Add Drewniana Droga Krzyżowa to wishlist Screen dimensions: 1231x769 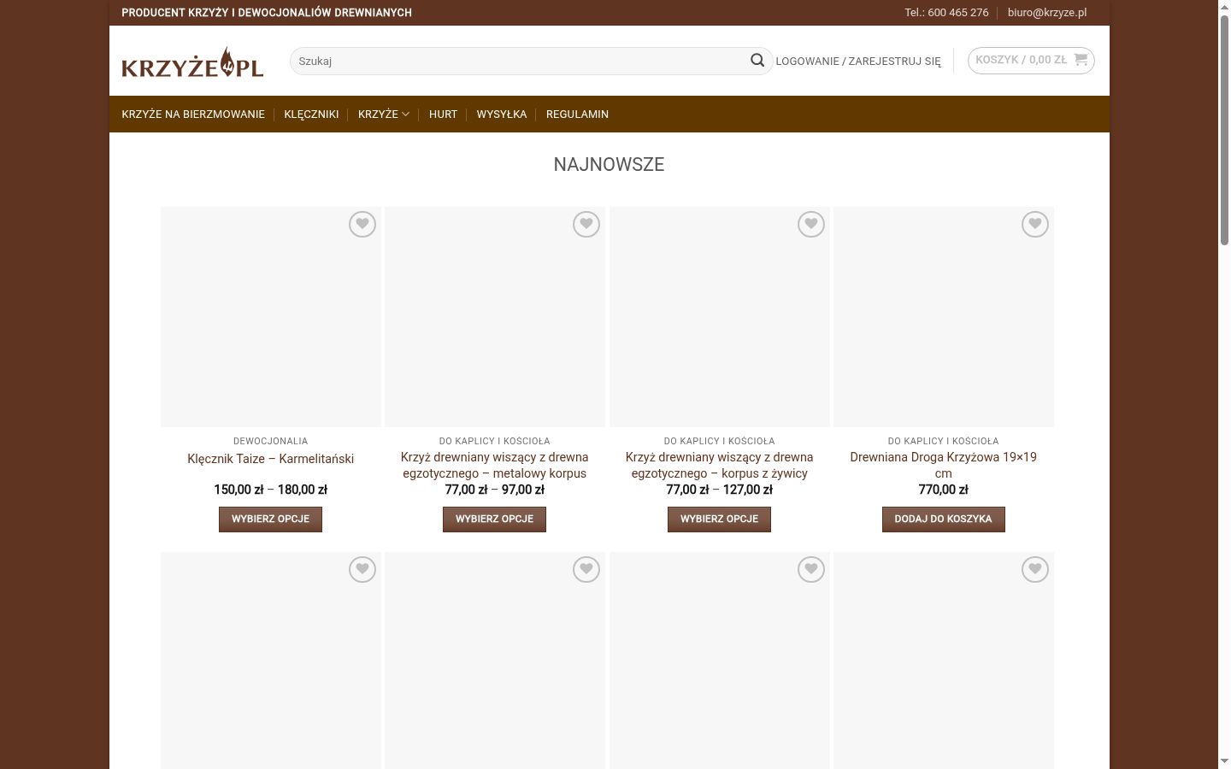tap(1035, 225)
